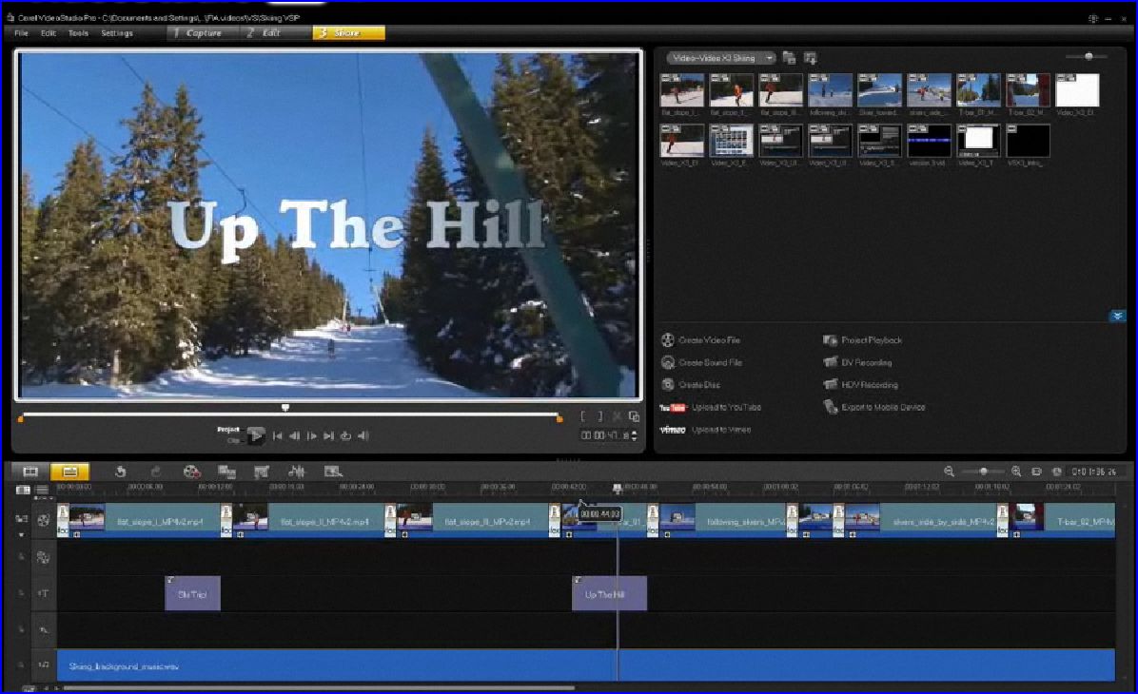Image resolution: width=1138 pixels, height=694 pixels.
Task: Select the Ski Trip title clip on timeline
Action: point(192,594)
